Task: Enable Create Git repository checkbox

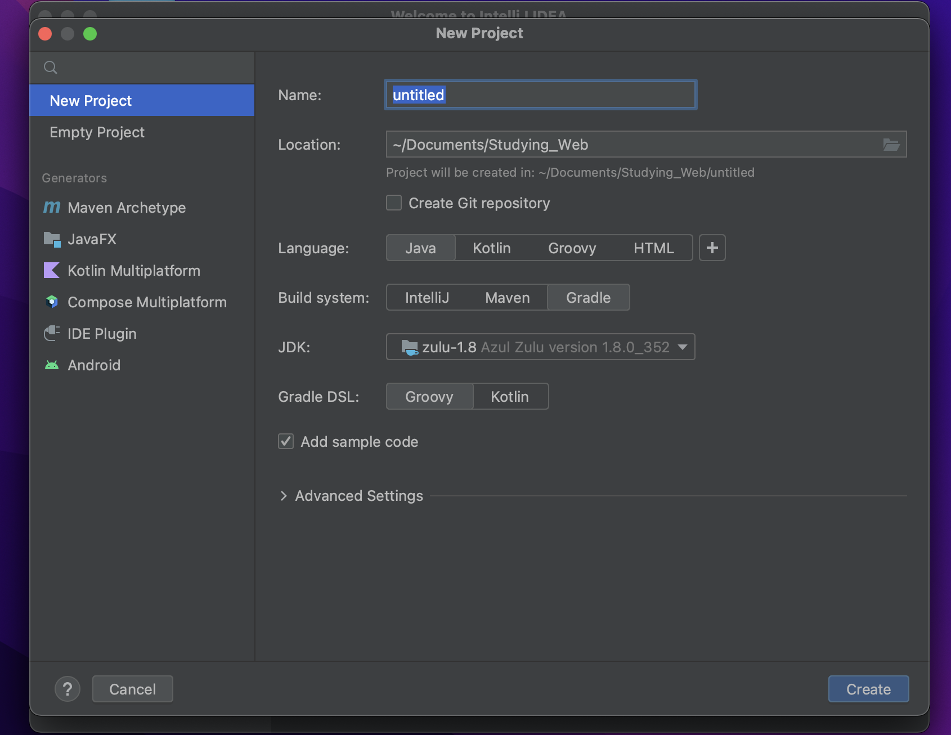Action: pyautogui.click(x=394, y=203)
